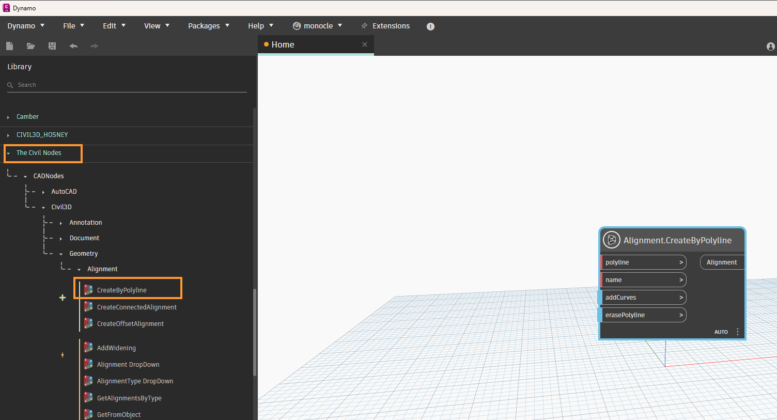Close the Home tab
The image size is (777, 420).
(x=365, y=44)
